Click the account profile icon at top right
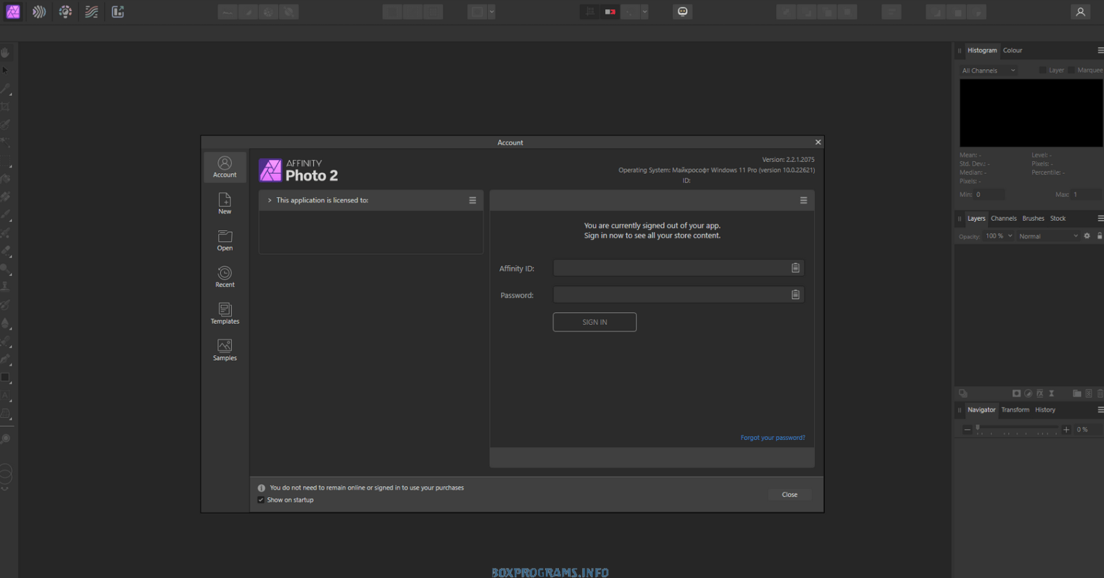The image size is (1104, 578). [1081, 12]
